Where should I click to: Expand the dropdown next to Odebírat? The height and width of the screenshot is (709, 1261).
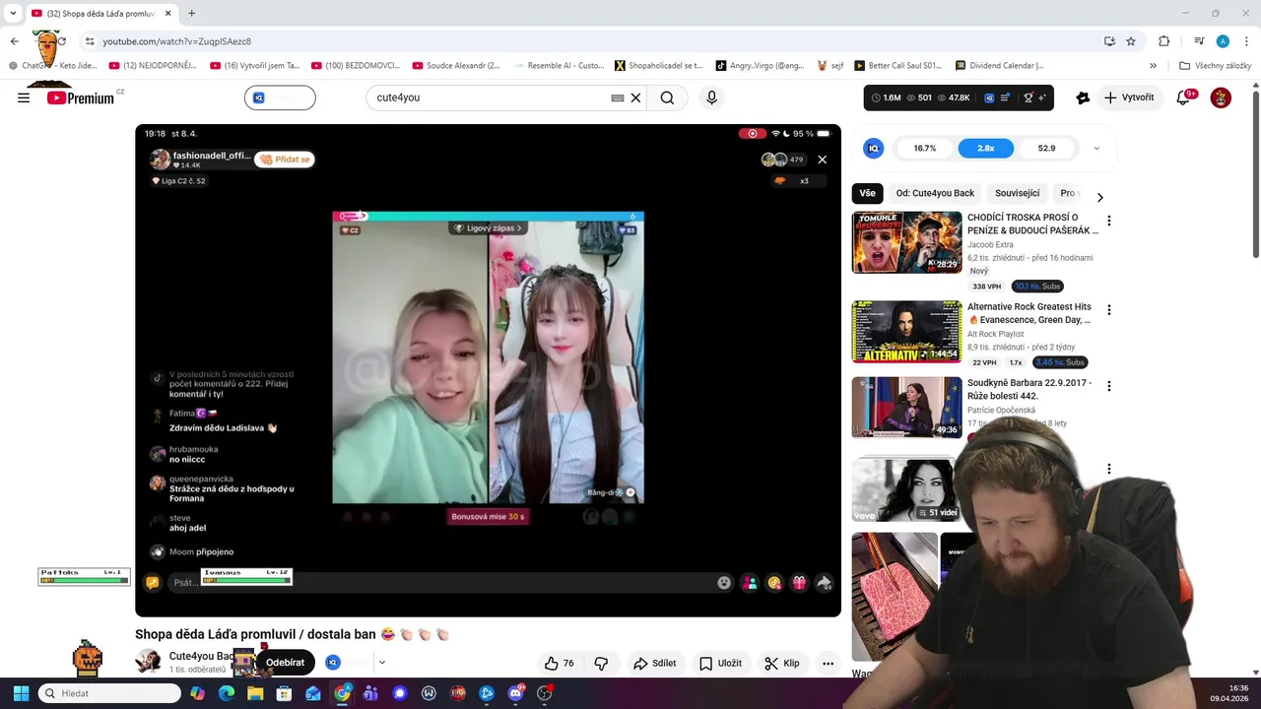point(382,663)
